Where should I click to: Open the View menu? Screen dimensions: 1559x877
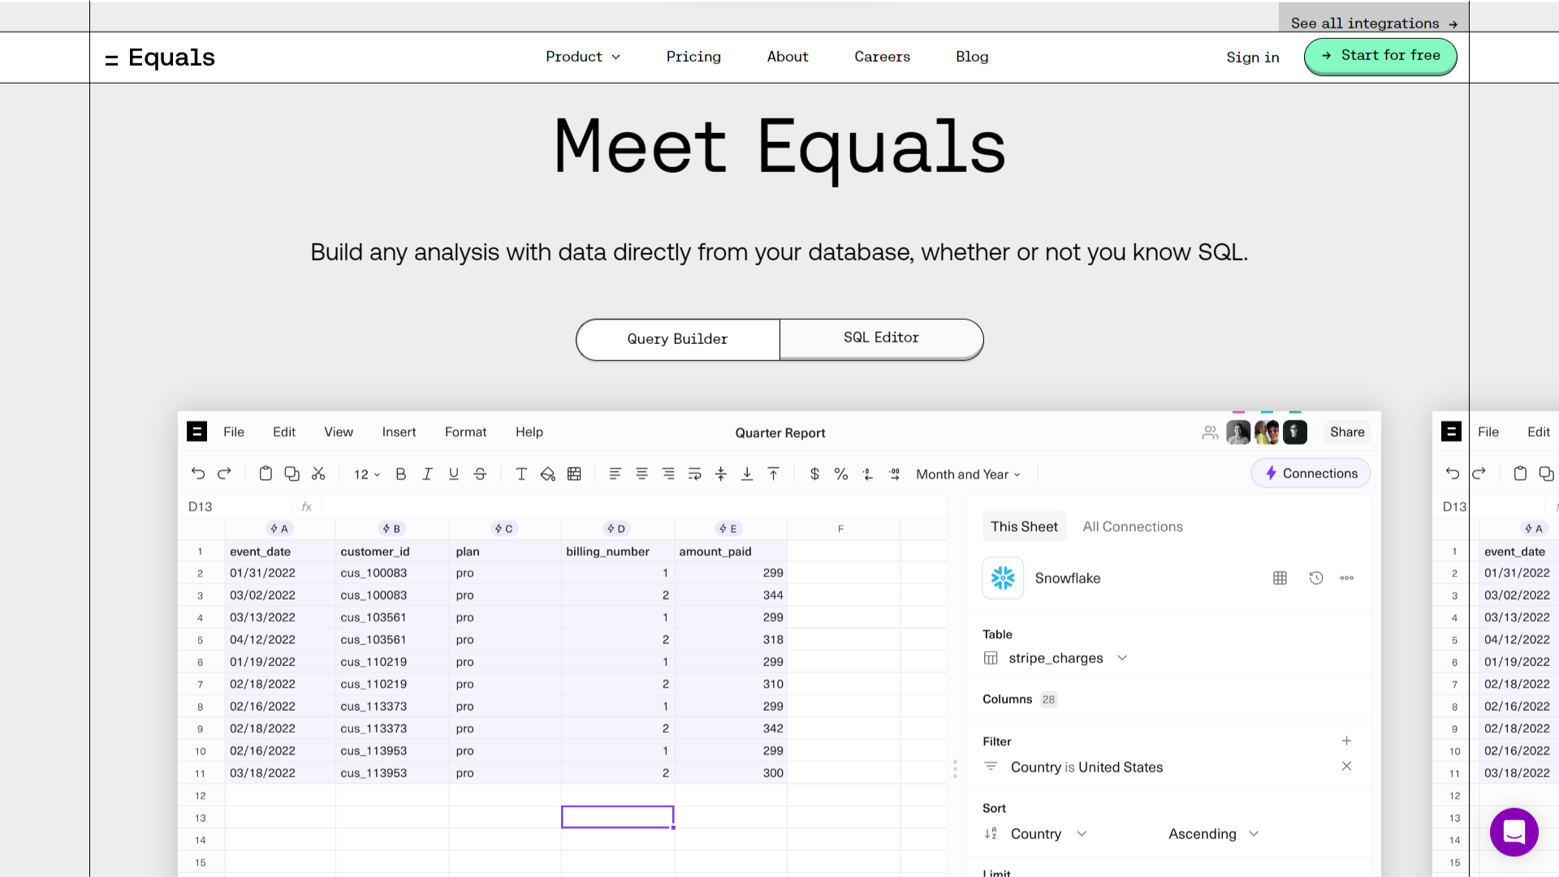coord(339,432)
